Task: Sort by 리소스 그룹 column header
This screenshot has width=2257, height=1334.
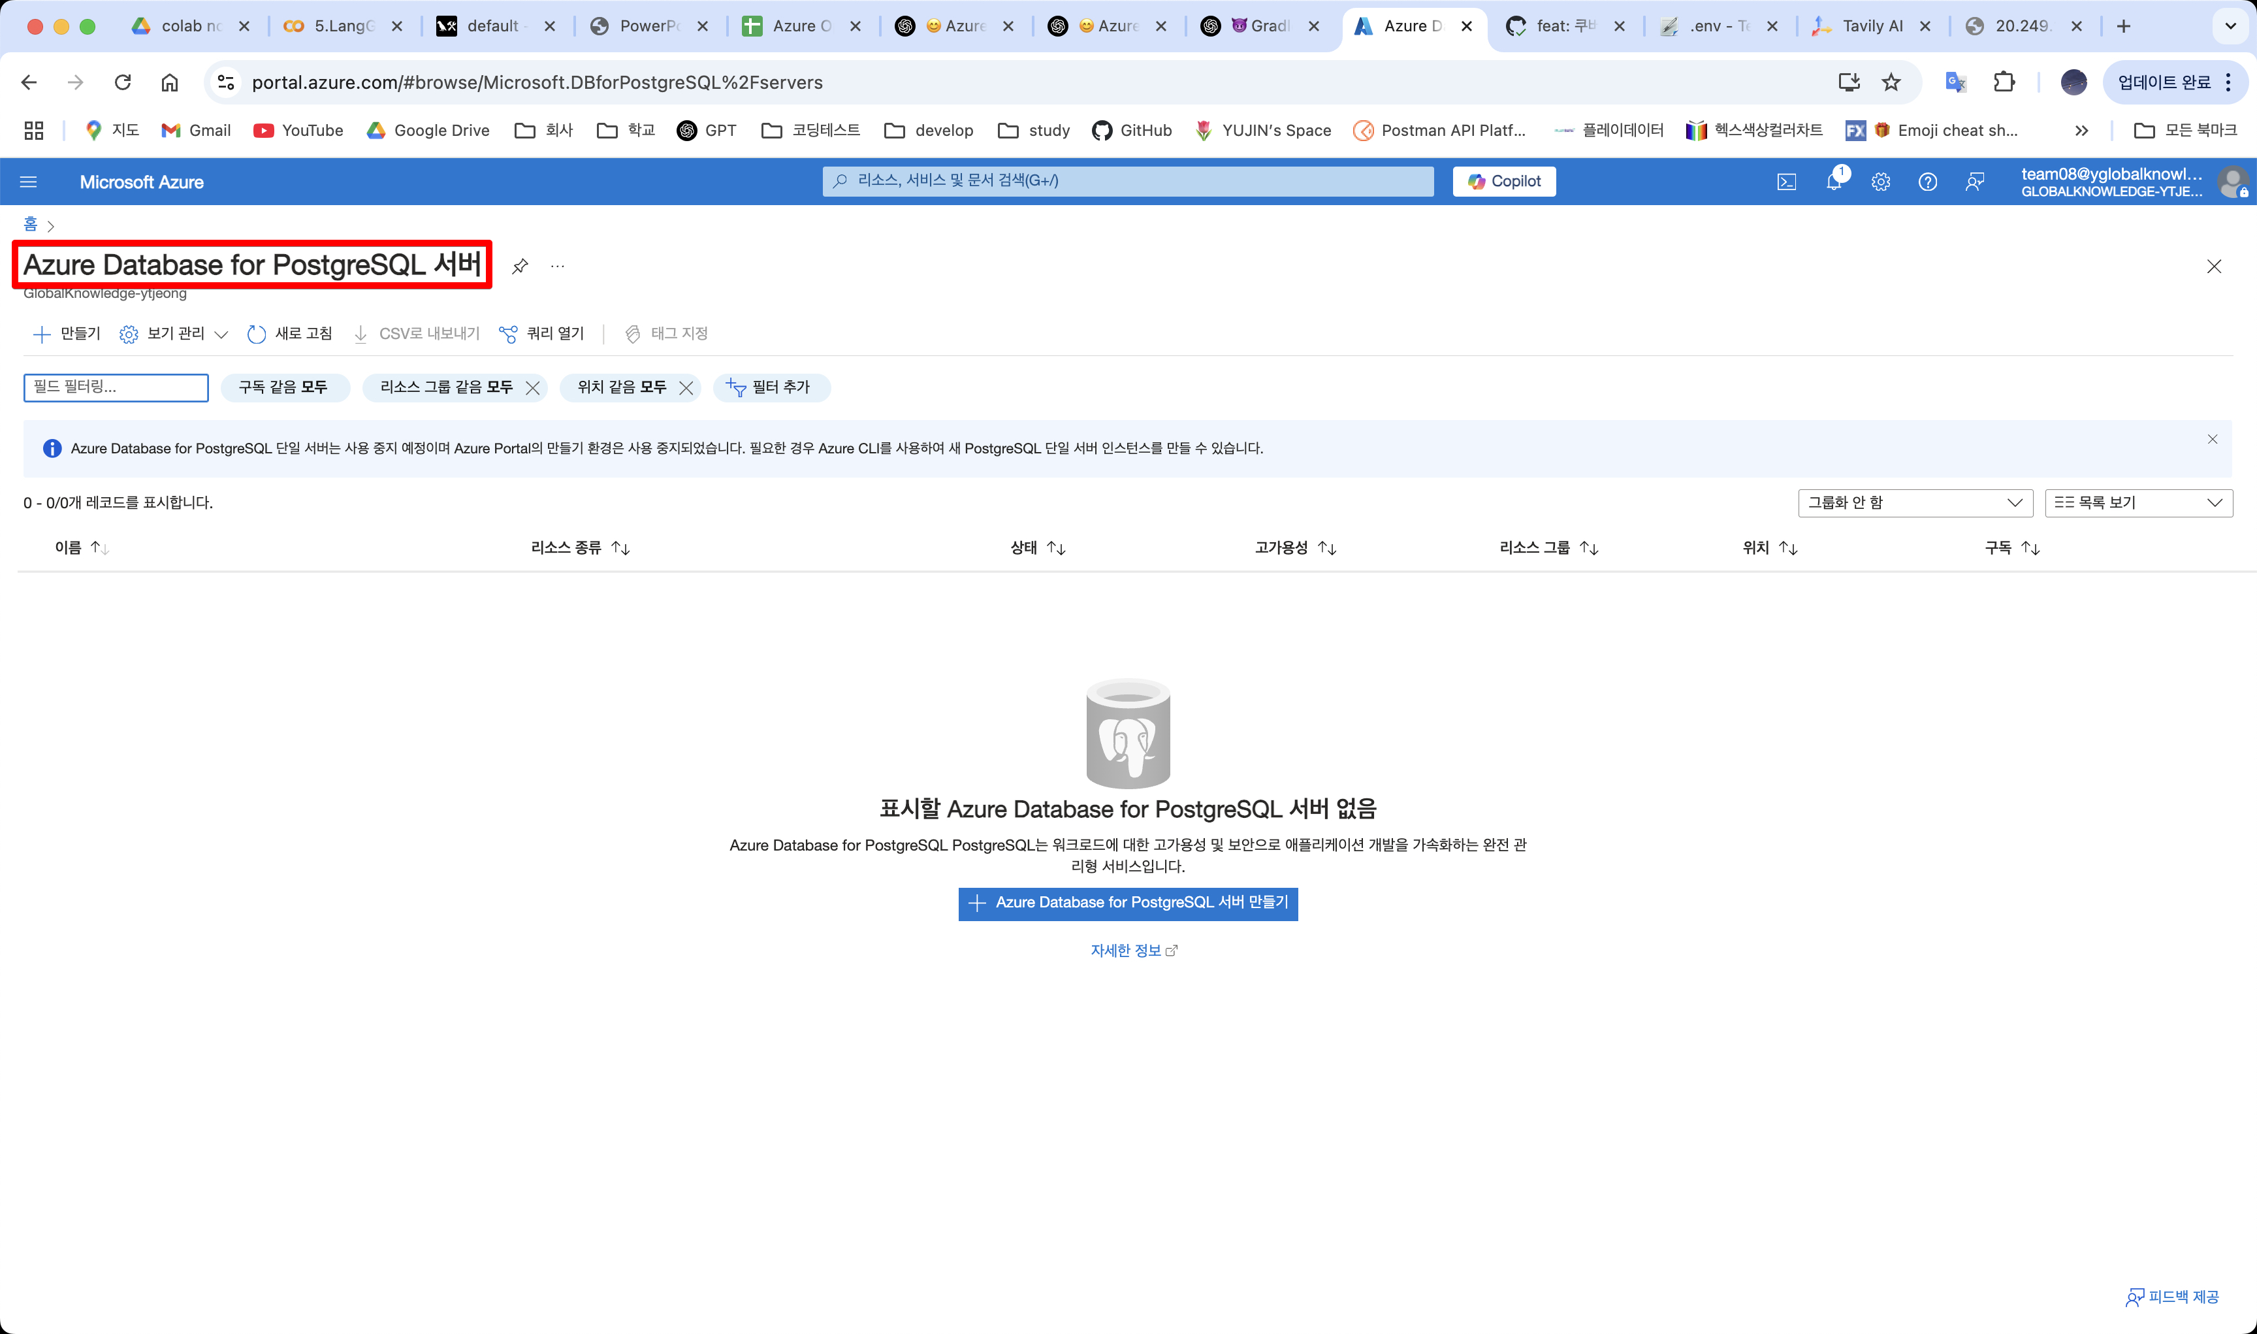Action: point(1549,547)
